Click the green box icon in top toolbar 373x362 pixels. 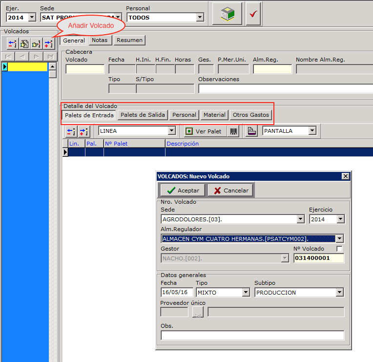[228, 14]
